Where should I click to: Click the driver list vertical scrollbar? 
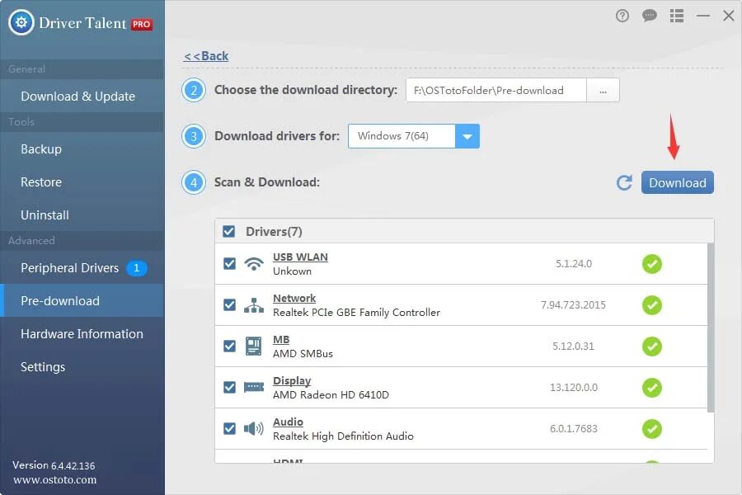tap(711, 328)
